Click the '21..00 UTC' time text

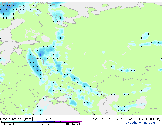[x=134, y=119]
